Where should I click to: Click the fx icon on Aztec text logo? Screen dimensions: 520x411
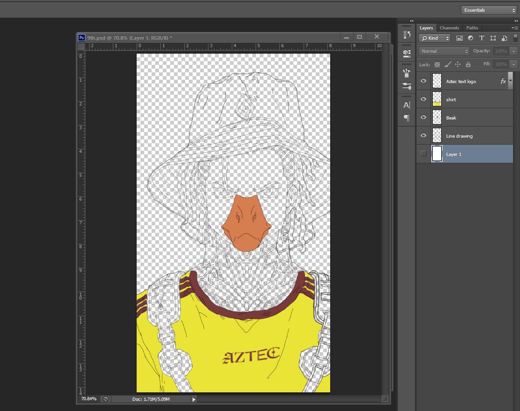tap(503, 81)
